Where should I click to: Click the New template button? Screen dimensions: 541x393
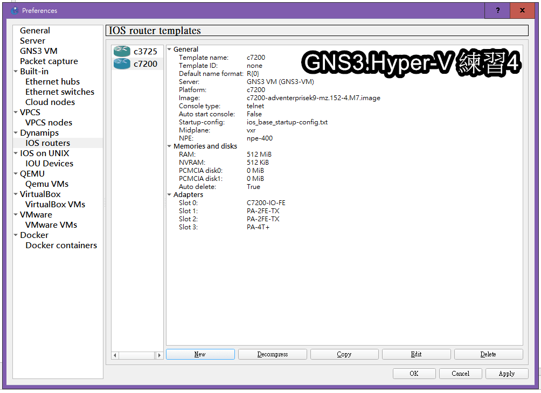pyautogui.click(x=200, y=354)
